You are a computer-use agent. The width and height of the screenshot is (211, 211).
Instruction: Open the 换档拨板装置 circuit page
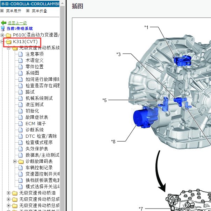point(42,181)
